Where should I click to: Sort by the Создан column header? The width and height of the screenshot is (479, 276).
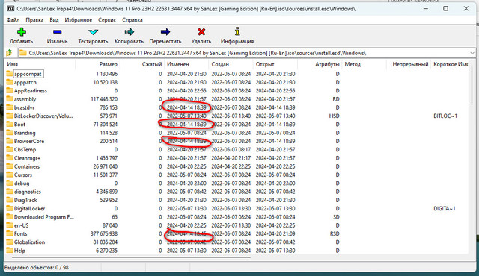231,64
